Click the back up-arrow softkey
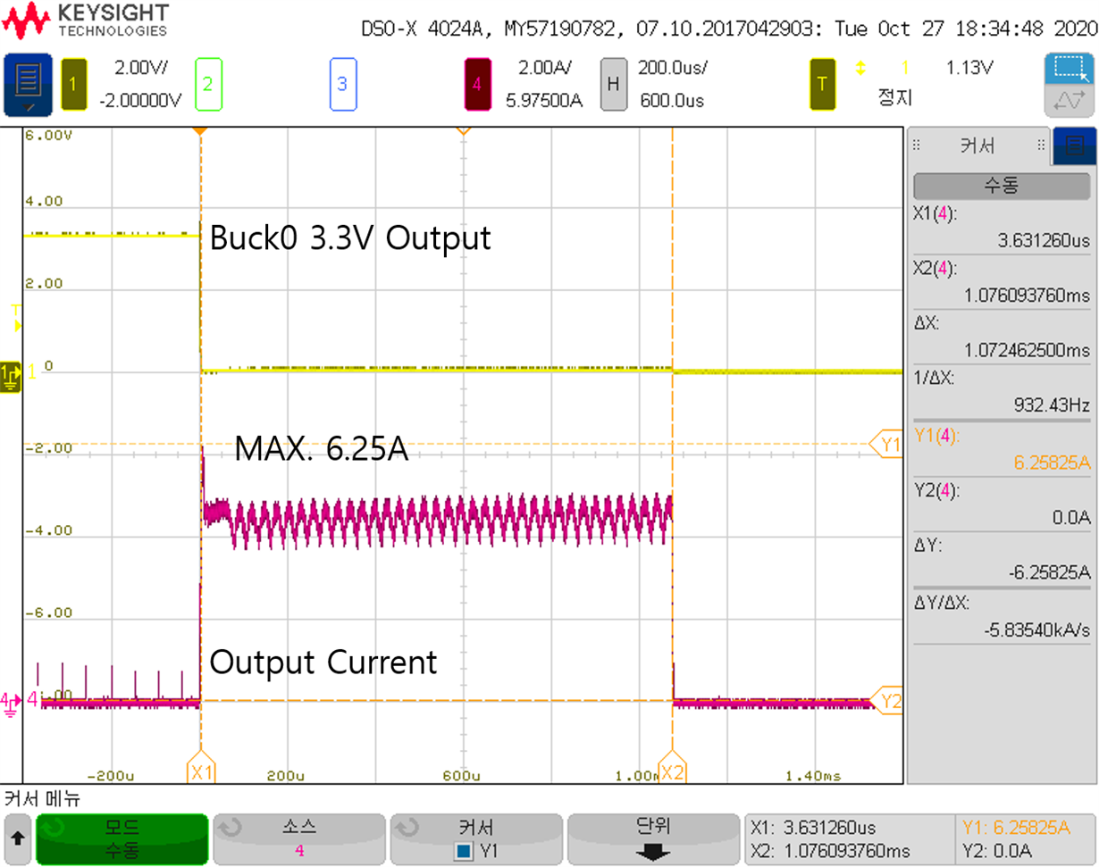 point(18,839)
